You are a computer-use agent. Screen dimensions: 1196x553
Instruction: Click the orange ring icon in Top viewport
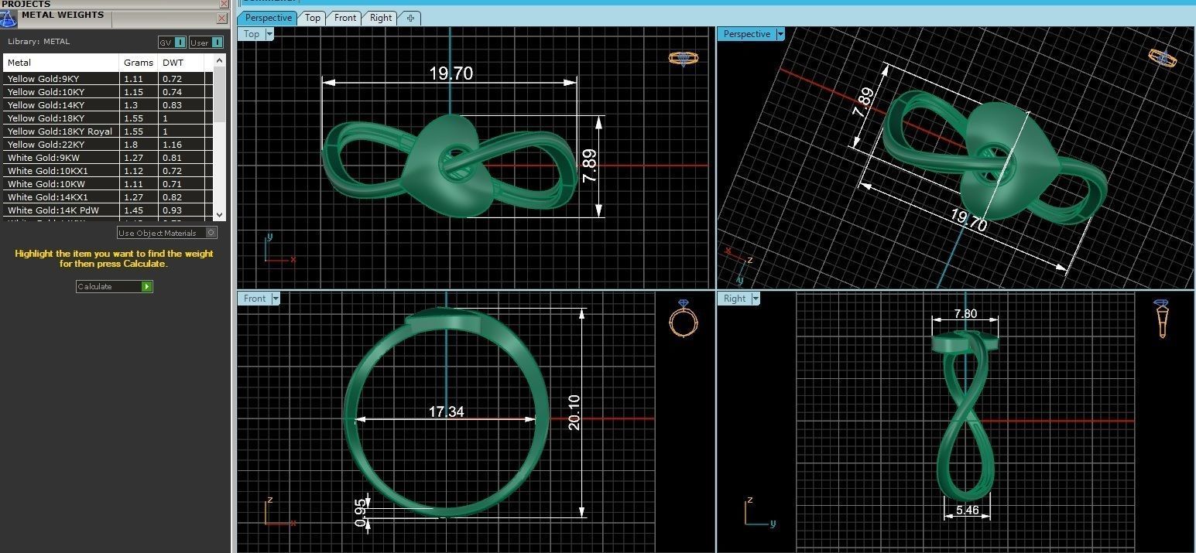684,59
